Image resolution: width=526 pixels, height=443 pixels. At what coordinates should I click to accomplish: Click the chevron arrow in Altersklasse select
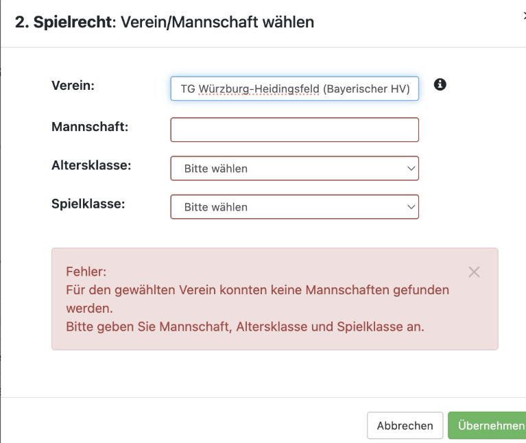click(x=411, y=168)
